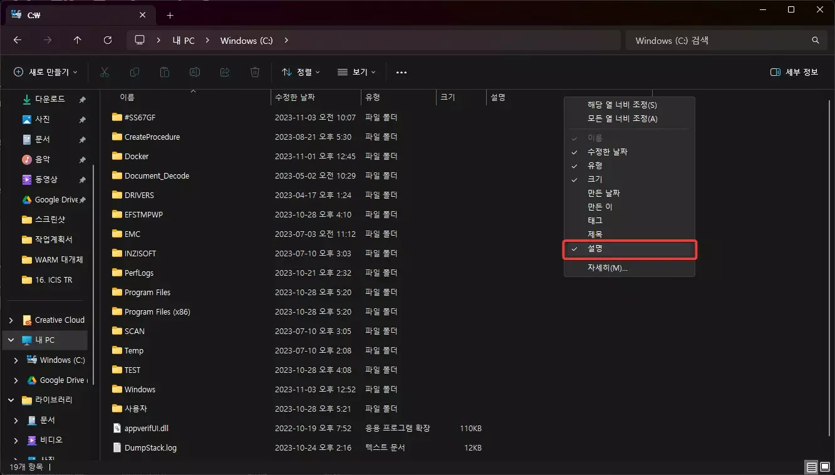Go back with the left arrow
Viewport: 835px width, 475px height.
tap(18, 40)
